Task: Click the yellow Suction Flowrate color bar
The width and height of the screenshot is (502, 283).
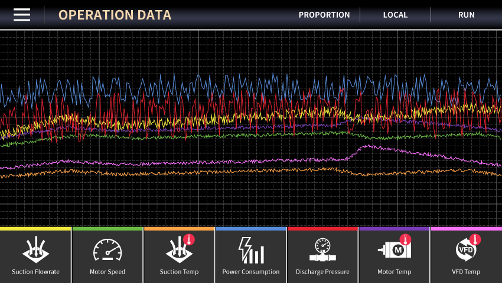Action: click(35, 229)
